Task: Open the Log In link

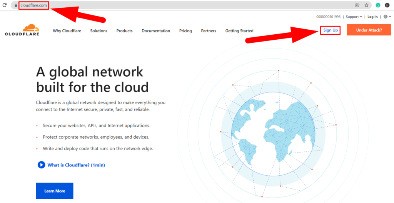Action: [372, 17]
